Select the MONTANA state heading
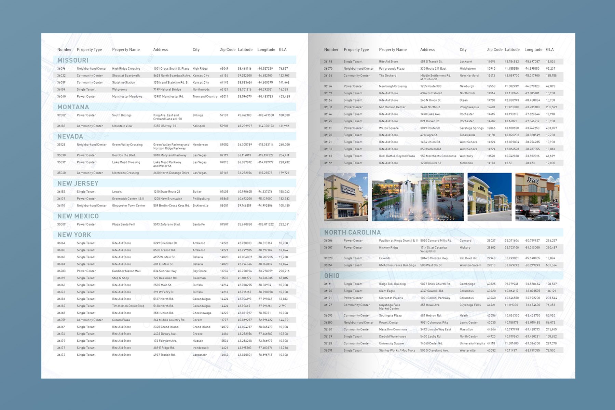This screenshot has height=410, width=615. [x=73, y=107]
